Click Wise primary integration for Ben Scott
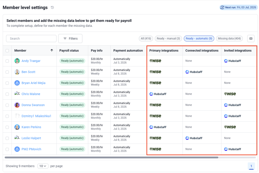Viewport: 259px width, 173px height. tap(155, 72)
